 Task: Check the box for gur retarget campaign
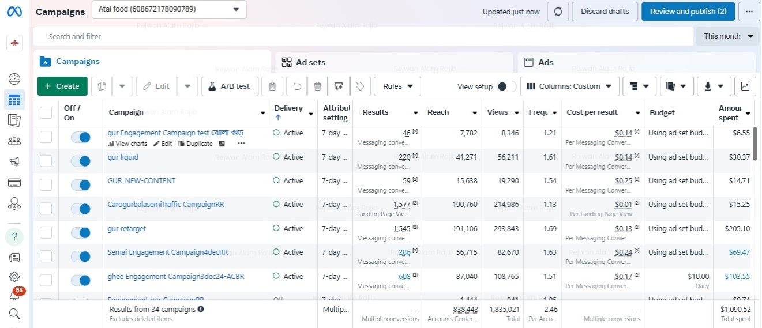[46, 232]
